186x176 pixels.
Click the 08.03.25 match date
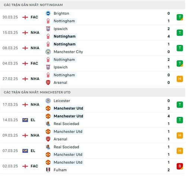pyautogui.click(x=10, y=48)
